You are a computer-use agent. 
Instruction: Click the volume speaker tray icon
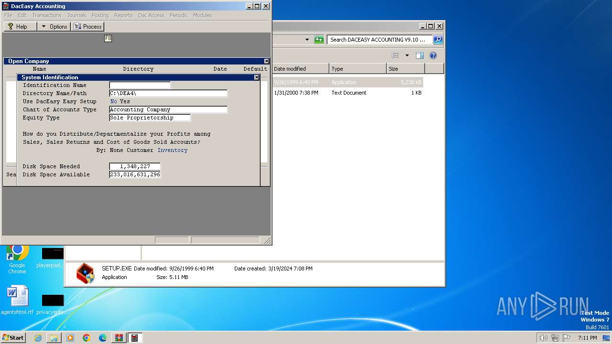(543, 338)
